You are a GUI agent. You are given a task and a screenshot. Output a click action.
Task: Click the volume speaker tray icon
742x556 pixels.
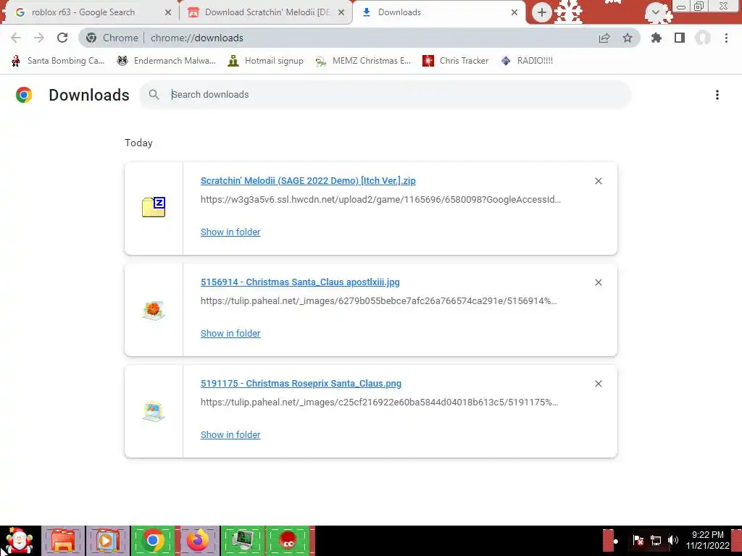pos(673,540)
